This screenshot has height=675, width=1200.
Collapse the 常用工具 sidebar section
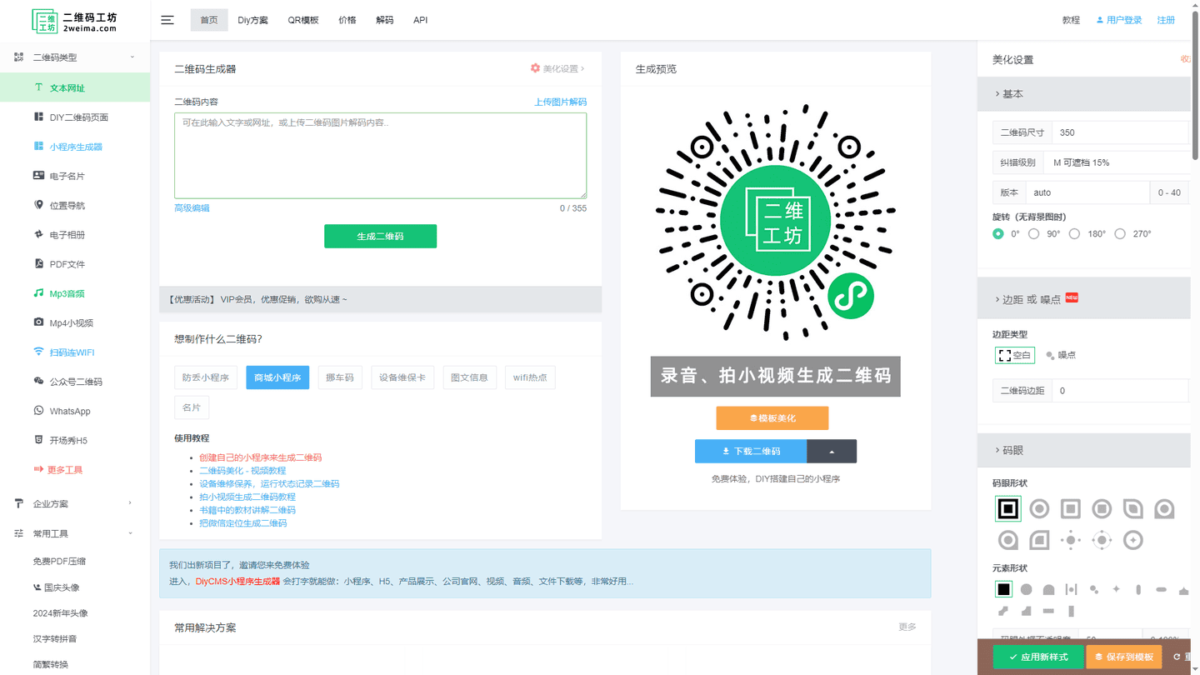[x=75, y=533]
